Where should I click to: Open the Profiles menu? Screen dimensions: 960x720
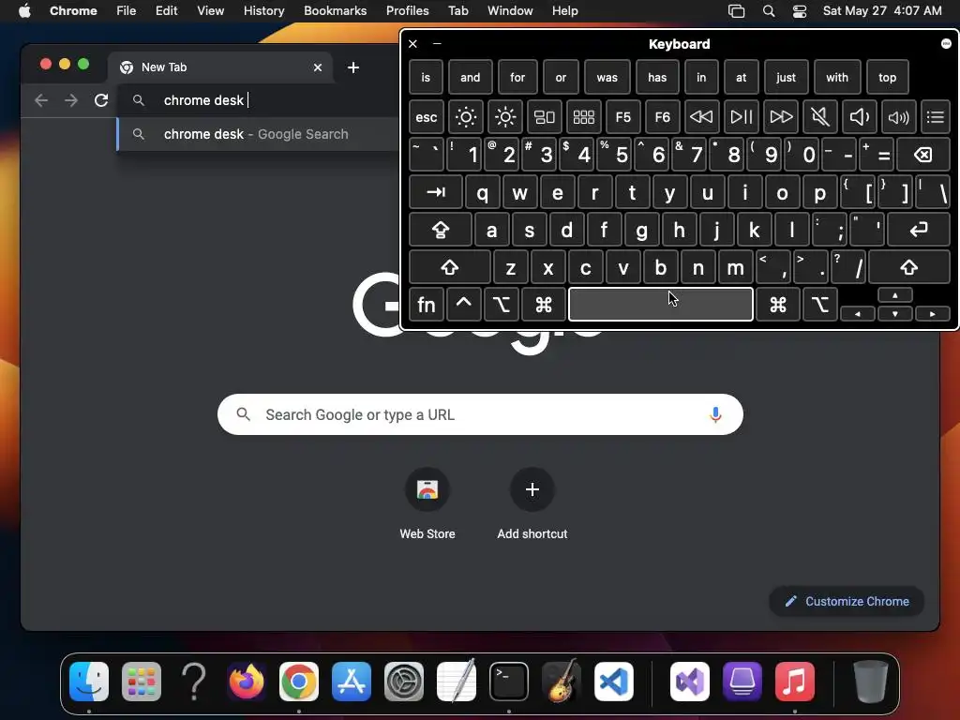coord(407,11)
